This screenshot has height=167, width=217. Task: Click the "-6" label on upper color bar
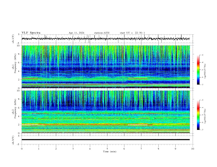[202, 77]
